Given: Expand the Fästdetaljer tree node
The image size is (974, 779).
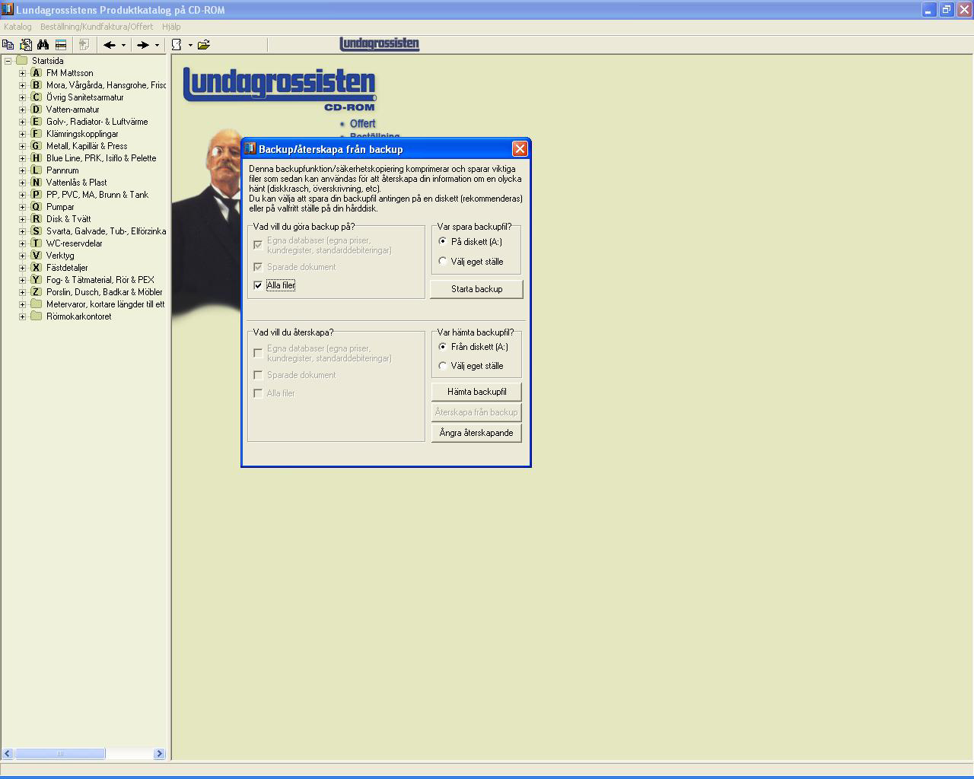Looking at the screenshot, I should pos(22,268).
